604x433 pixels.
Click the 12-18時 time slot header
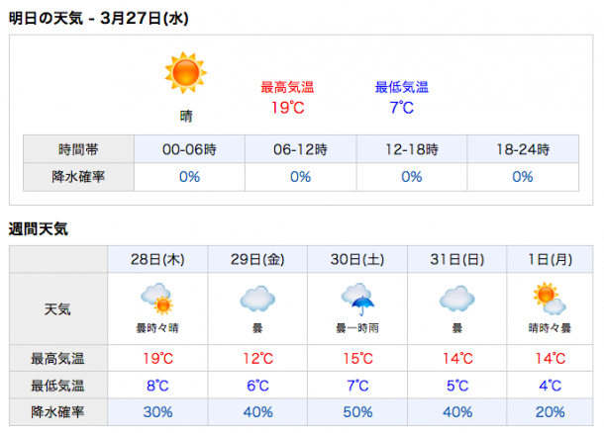pos(412,149)
